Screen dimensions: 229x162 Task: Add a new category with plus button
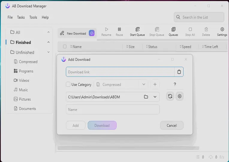point(155,84)
